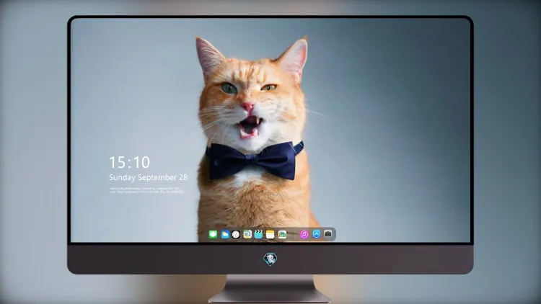Open the pink iTunes music icon

[x=304, y=235]
